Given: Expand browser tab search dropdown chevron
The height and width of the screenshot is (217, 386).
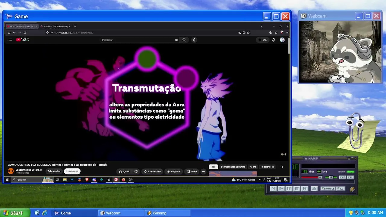Looking at the screenshot, I should (x=261, y=26).
